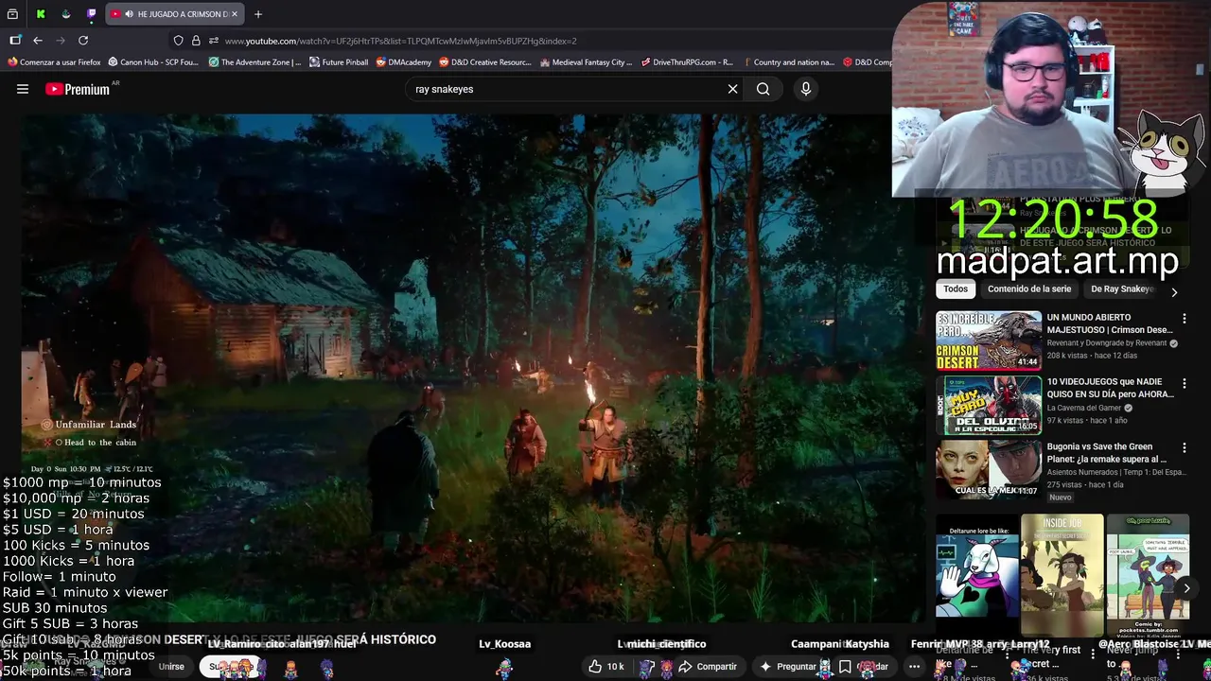Open more actions three-dot menu
1211x681 pixels.
pyautogui.click(x=914, y=667)
